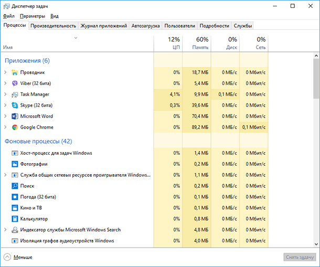The width and height of the screenshot is (320, 267).
Task: Click the Microsoft Word icon
Action: point(15,116)
